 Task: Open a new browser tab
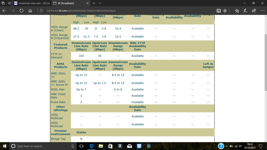coord(94,3)
